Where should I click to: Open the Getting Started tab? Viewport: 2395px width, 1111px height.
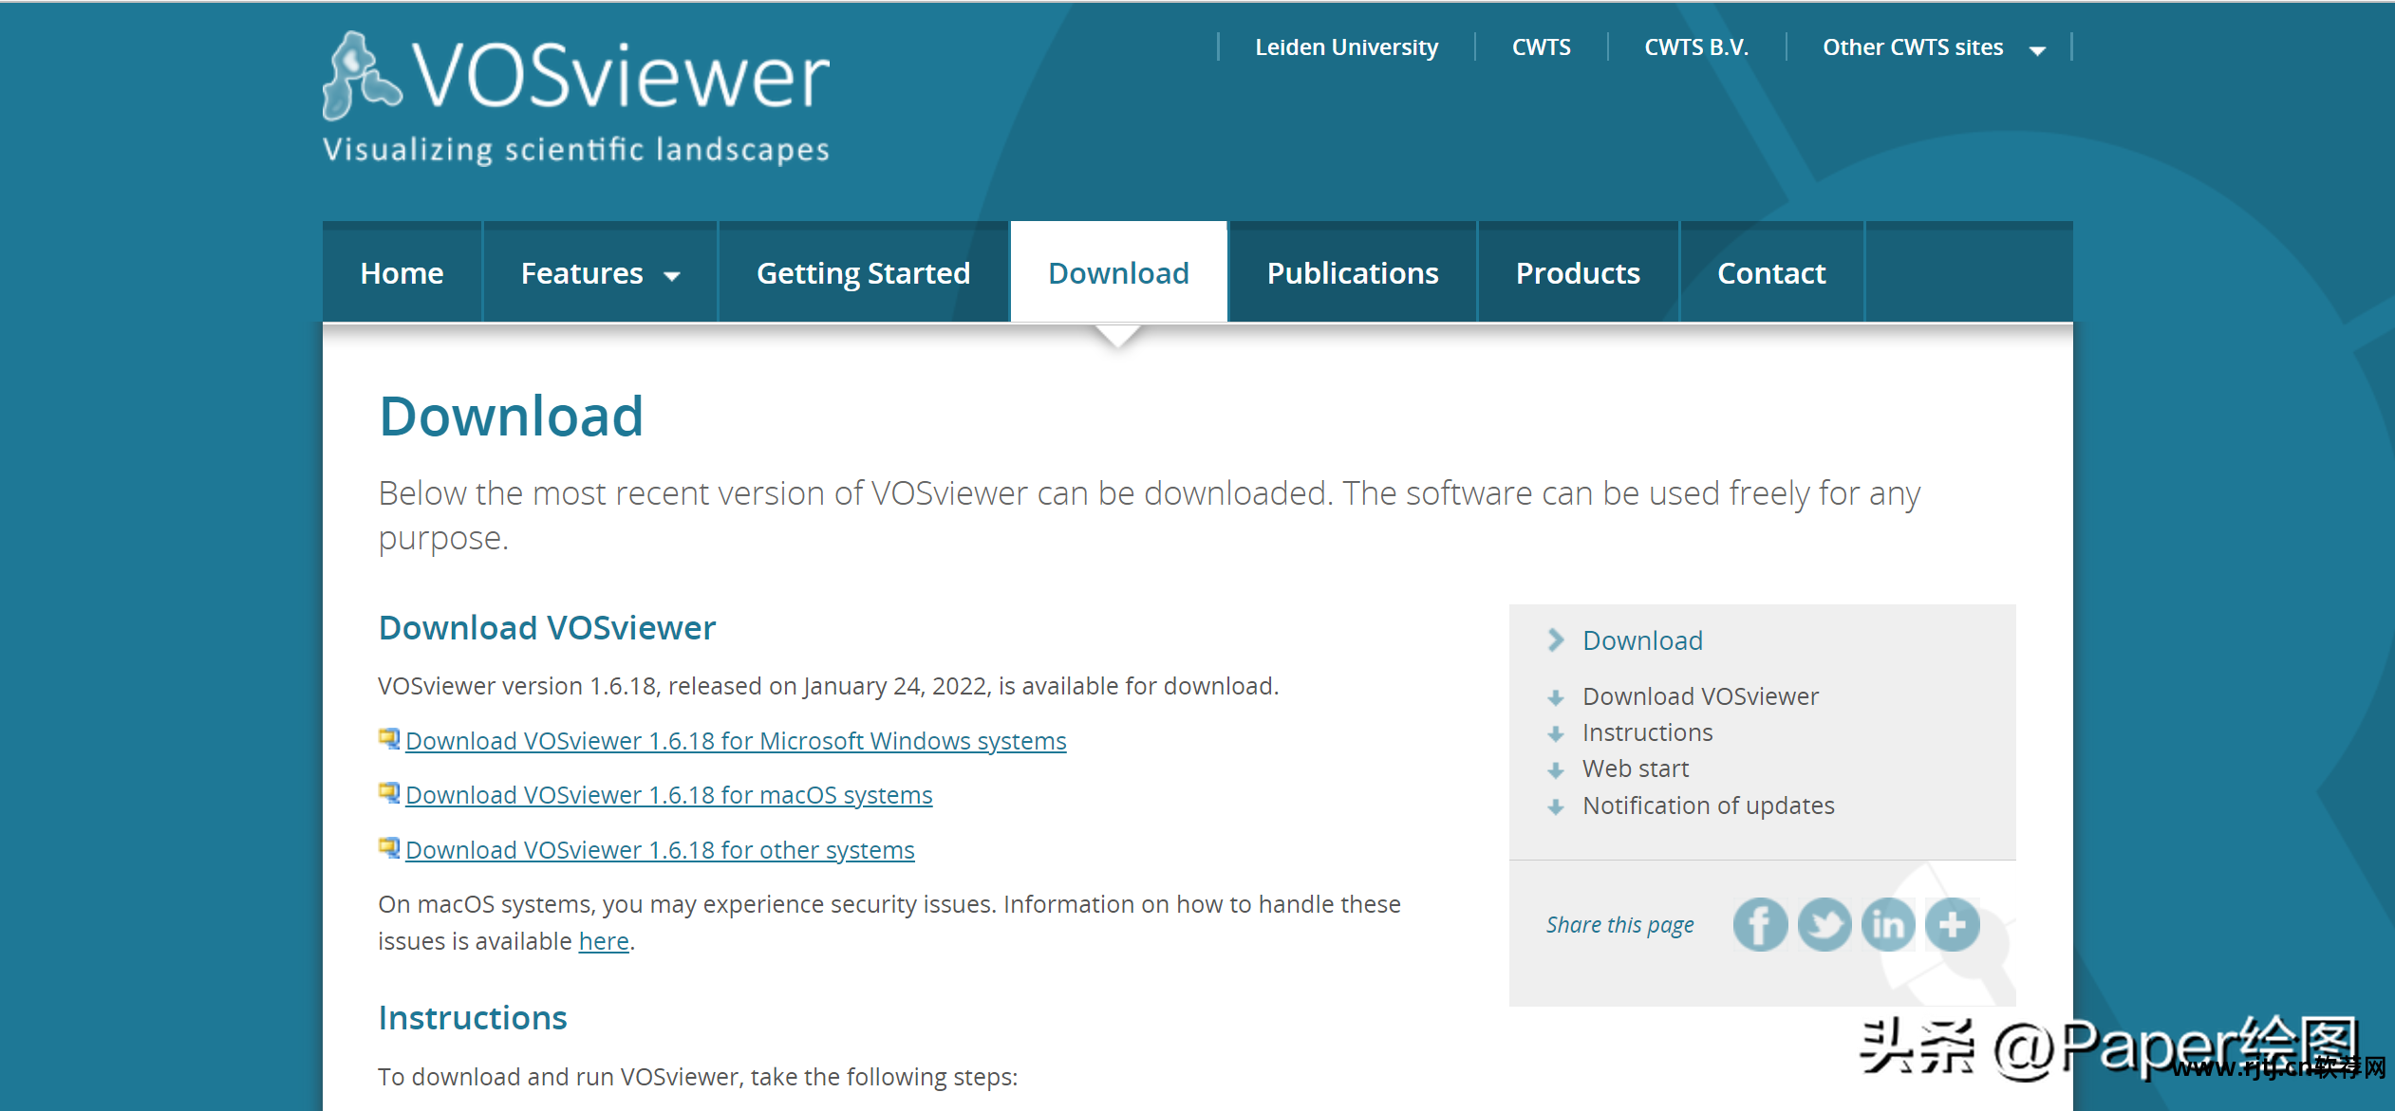pyautogui.click(x=863, y=273)
